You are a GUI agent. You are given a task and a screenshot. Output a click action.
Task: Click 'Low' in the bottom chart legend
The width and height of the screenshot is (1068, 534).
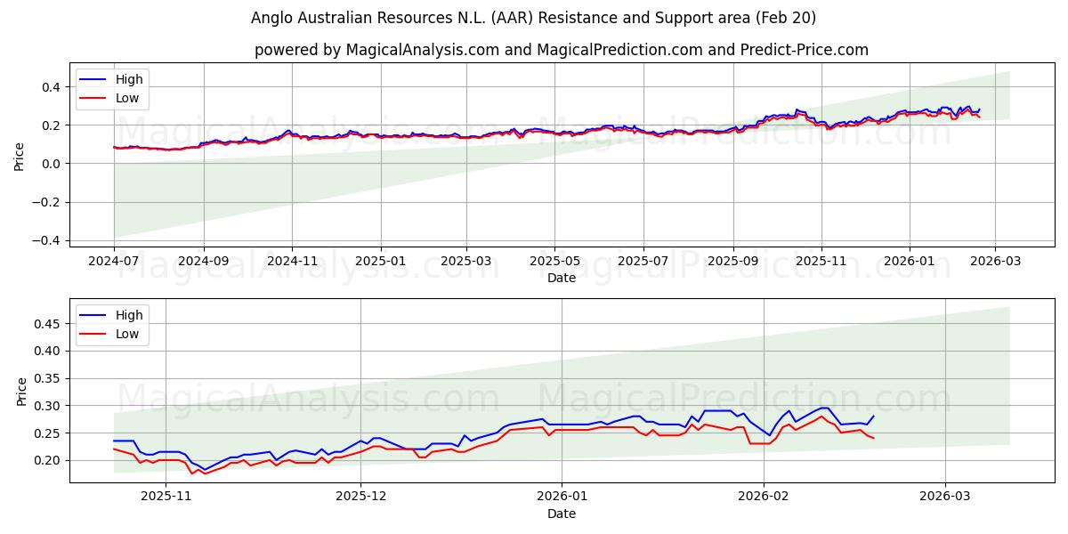click(x=127, y=334)
